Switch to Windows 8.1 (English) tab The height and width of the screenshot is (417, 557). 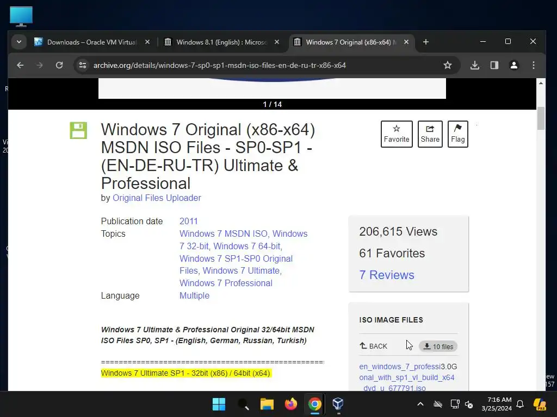221,42
